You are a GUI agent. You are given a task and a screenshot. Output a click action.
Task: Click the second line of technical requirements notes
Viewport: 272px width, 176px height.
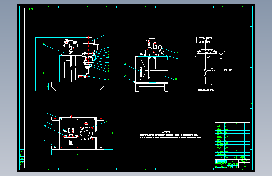pyautogui.click(x=169, y=137)
